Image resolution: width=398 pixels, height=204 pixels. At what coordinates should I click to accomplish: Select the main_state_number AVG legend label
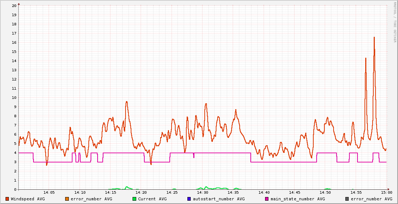pos(297,199)
